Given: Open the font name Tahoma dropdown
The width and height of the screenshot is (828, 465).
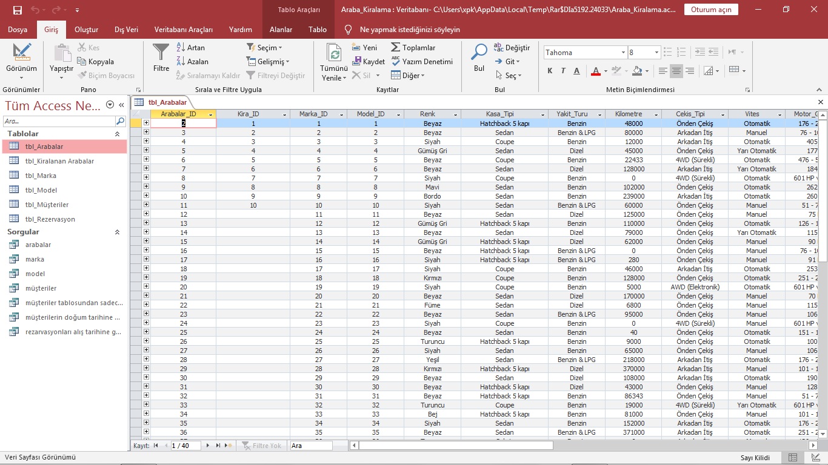Looking at the screenshot, I should [623, 53].
